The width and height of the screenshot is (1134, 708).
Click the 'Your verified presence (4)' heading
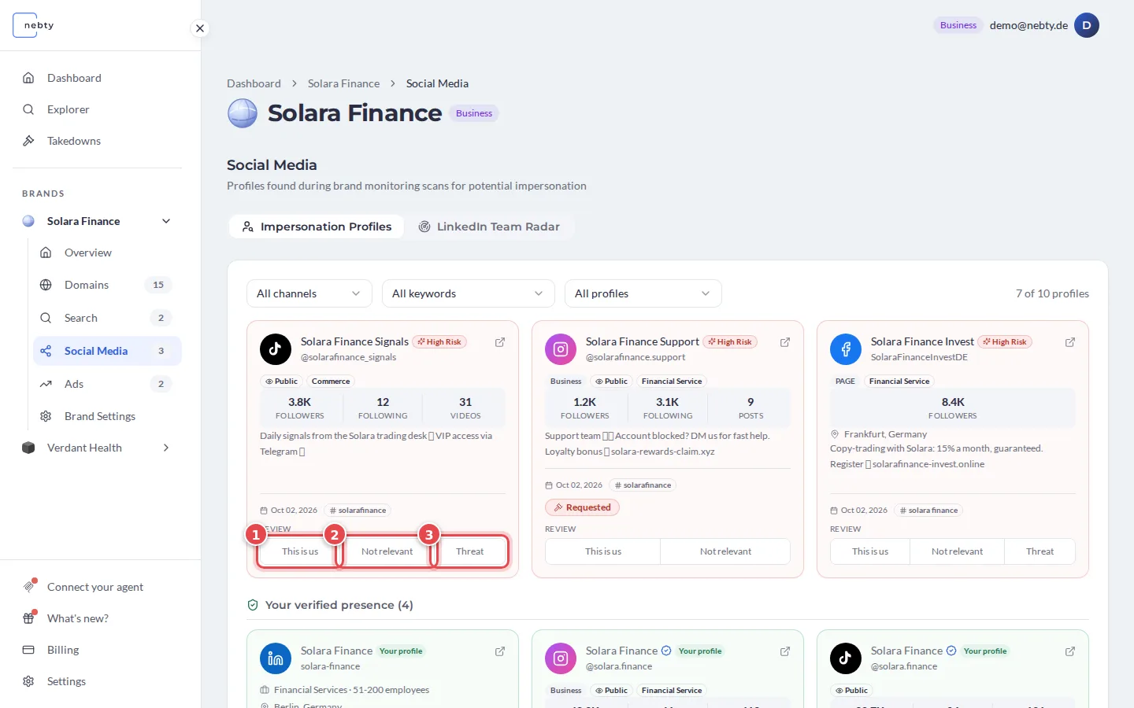tap(339, 605)
